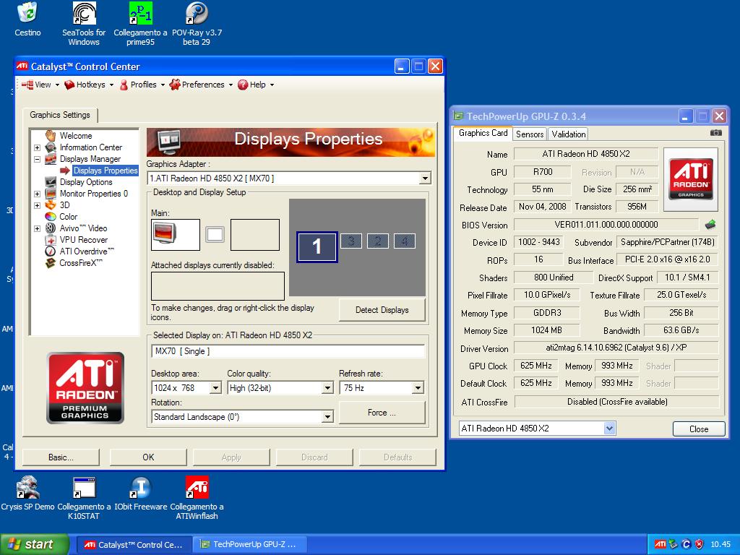Viewport: 740px width, 555px height.
Task: Click the Basic... button
Action: click(61, 457)
